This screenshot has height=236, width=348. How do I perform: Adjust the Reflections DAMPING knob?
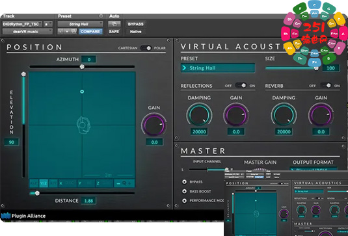click(x=199, y=115)
